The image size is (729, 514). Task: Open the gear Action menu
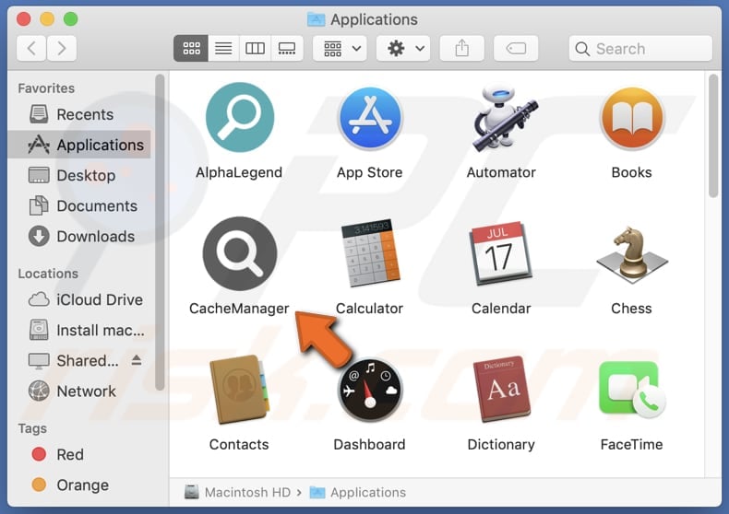(x=403, y=48)
